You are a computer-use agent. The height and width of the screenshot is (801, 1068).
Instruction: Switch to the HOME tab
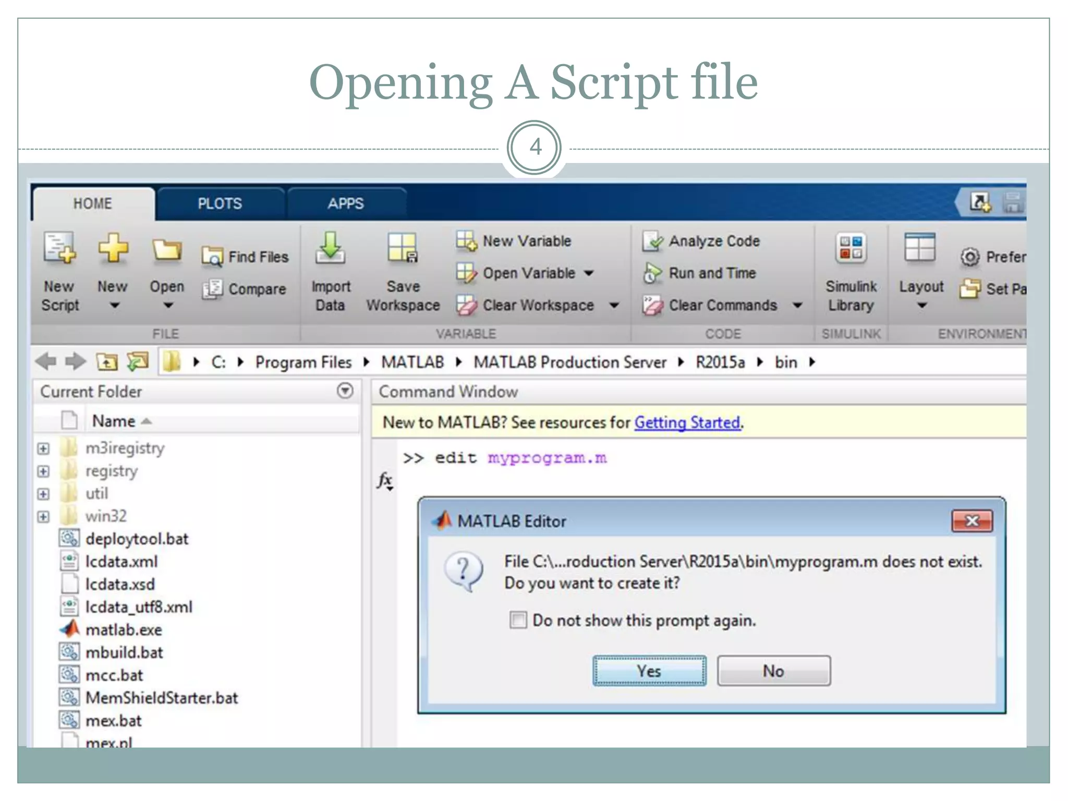[92, 203]
